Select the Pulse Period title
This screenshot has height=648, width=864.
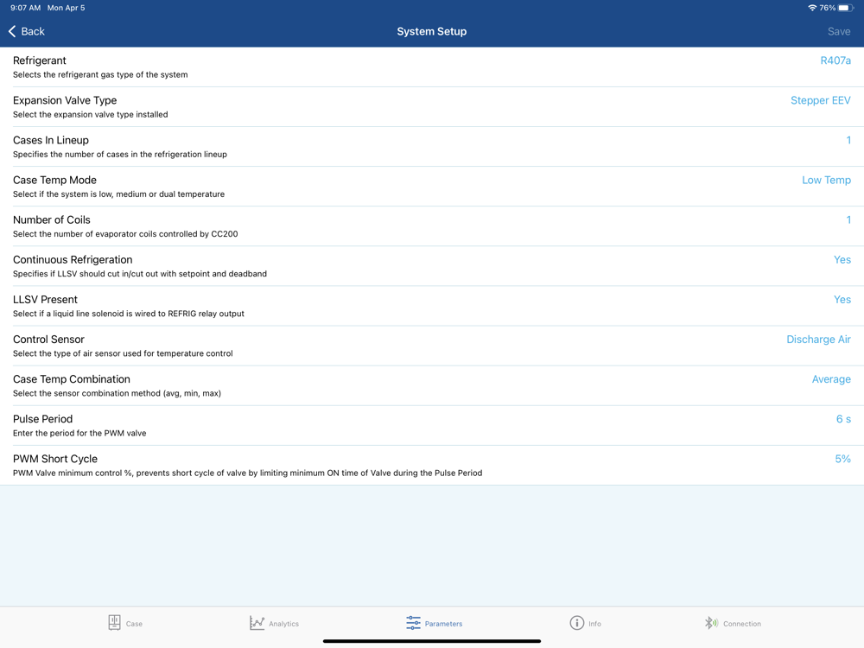pyautogui.click(x=42, y=419)
